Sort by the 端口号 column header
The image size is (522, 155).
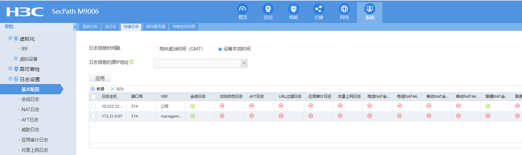pos(137,96)
